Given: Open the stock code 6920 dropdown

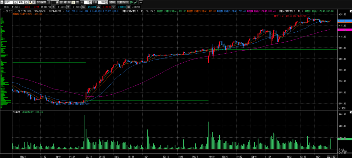Looking at the screenshot, I should coord(15,2).
